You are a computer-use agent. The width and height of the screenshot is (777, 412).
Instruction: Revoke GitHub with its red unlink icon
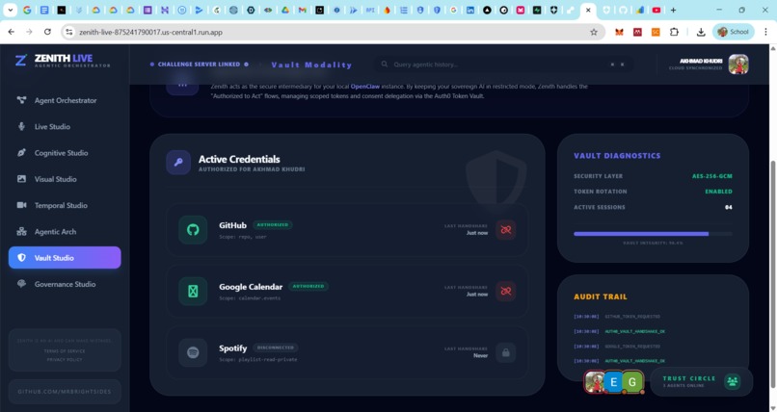[x=505, y=229]
